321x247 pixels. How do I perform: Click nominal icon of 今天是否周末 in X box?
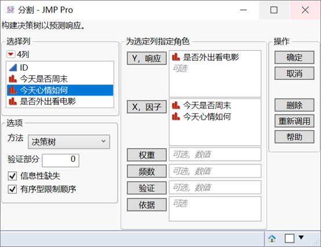tap(176, 105)
